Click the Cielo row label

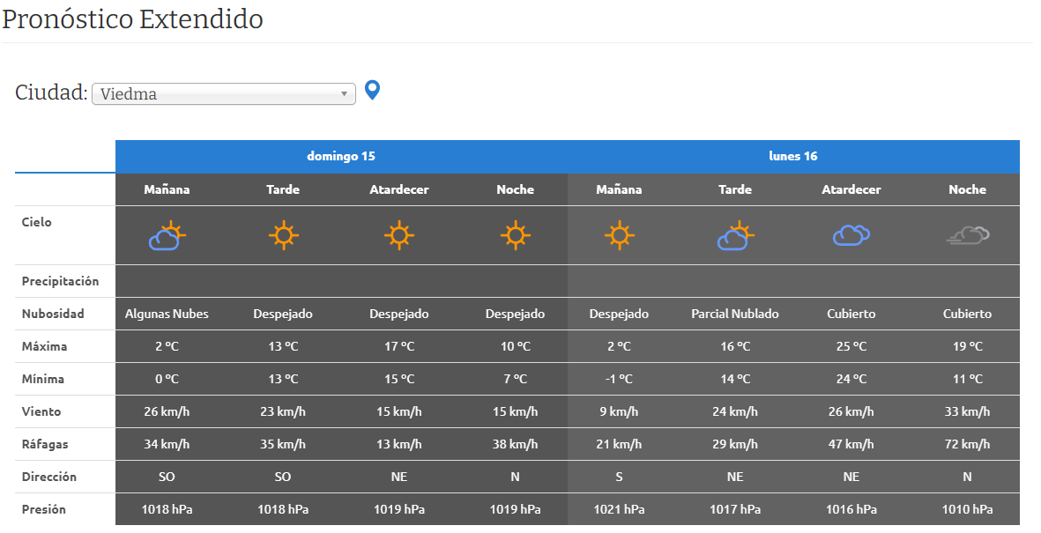36,222
